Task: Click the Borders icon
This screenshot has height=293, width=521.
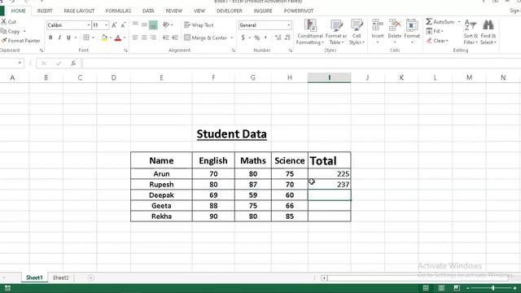Action: point(86,37)
